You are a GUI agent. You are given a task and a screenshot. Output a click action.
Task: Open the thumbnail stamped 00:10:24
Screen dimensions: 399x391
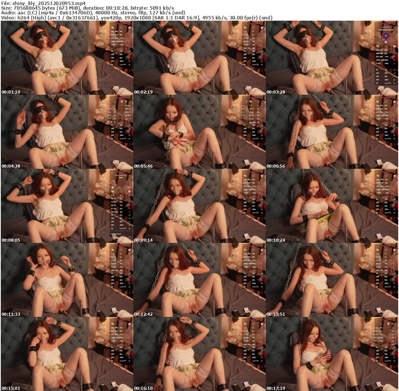332,206
